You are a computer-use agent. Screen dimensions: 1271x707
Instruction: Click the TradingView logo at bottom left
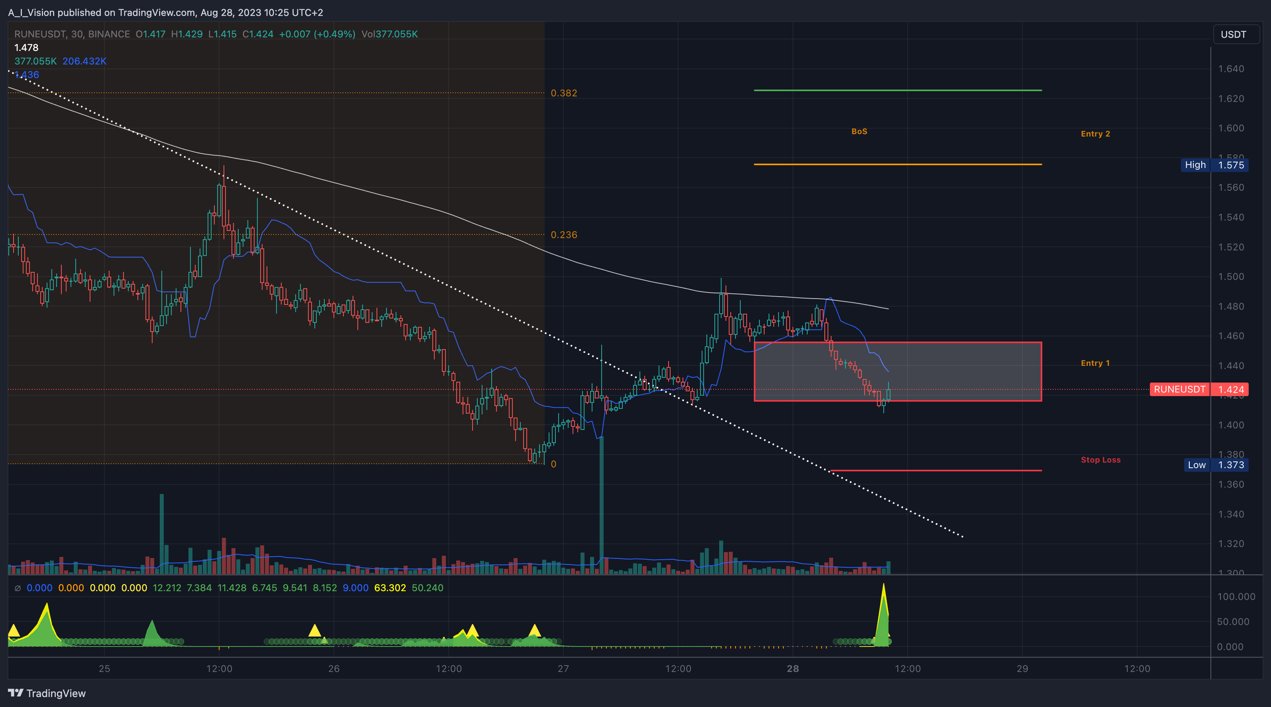click(47, 693)
